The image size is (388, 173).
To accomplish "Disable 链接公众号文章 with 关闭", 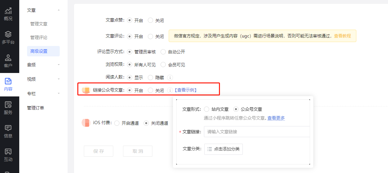I will point(150,90).
